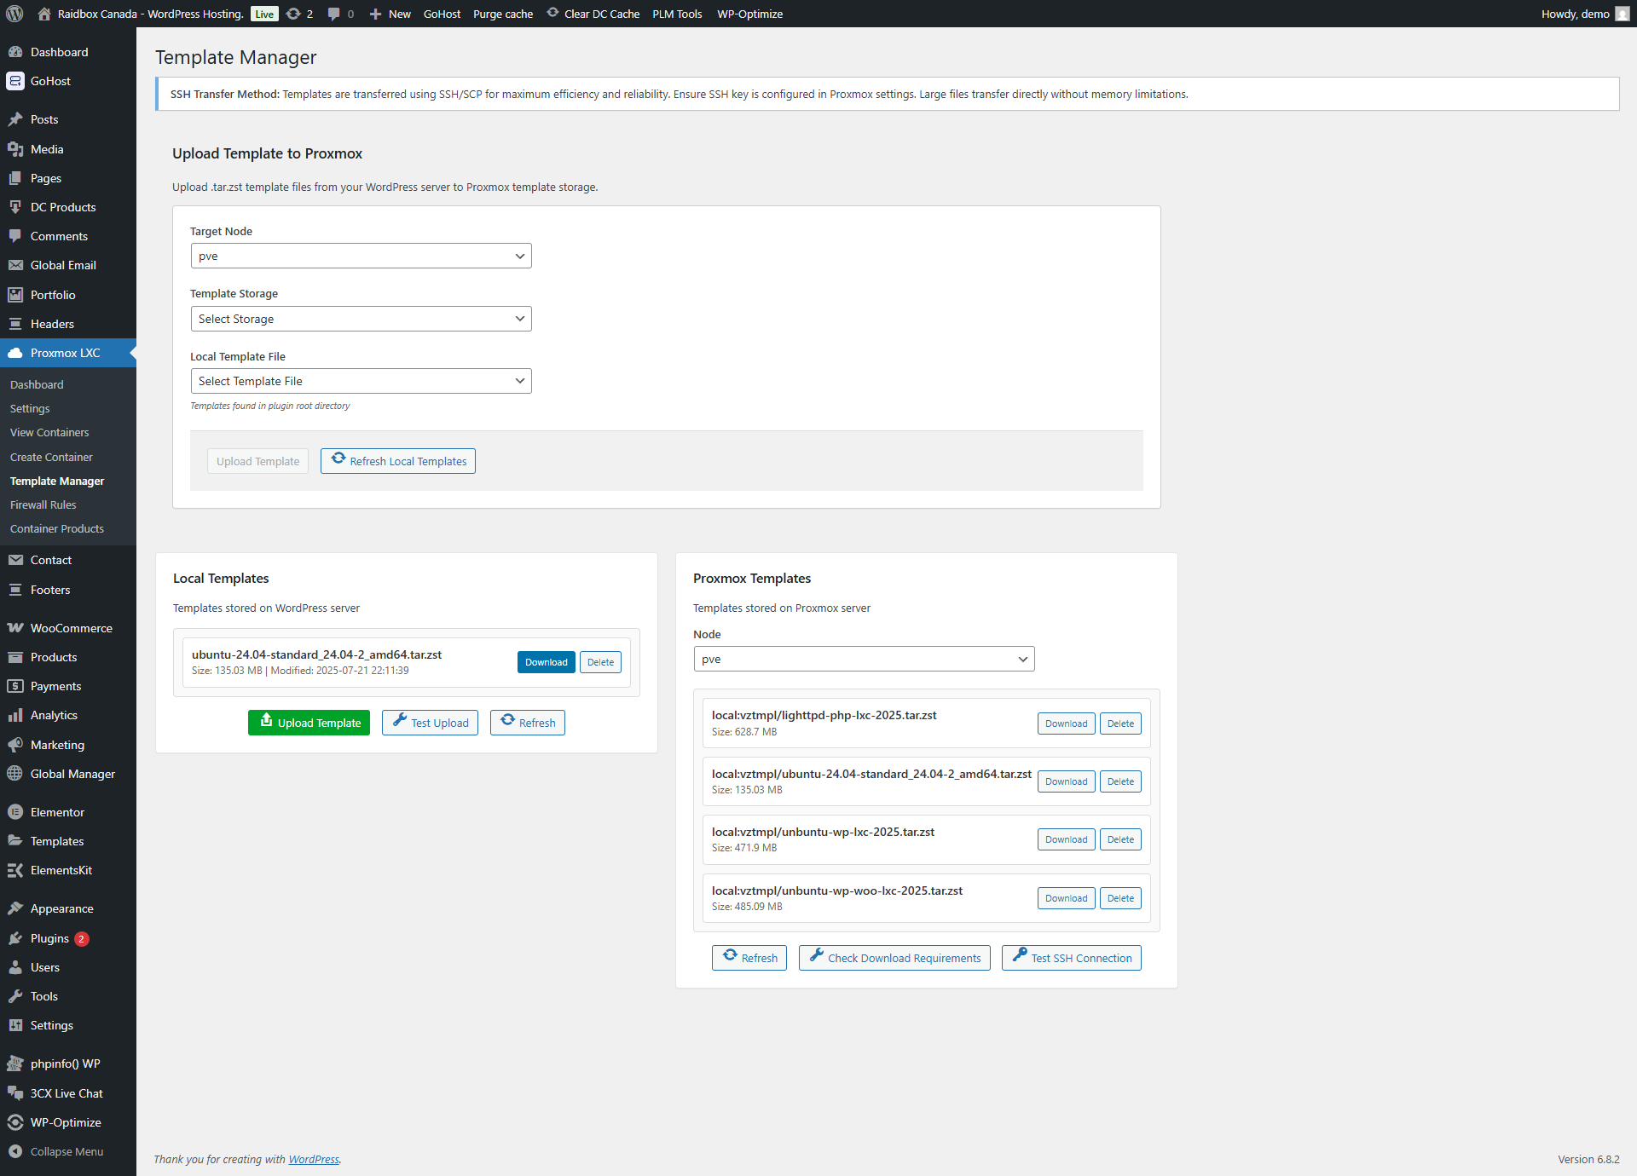
Task: Click the WooCommerce sidebar icon
Action: pyautogui.click(x=15, y=628)
